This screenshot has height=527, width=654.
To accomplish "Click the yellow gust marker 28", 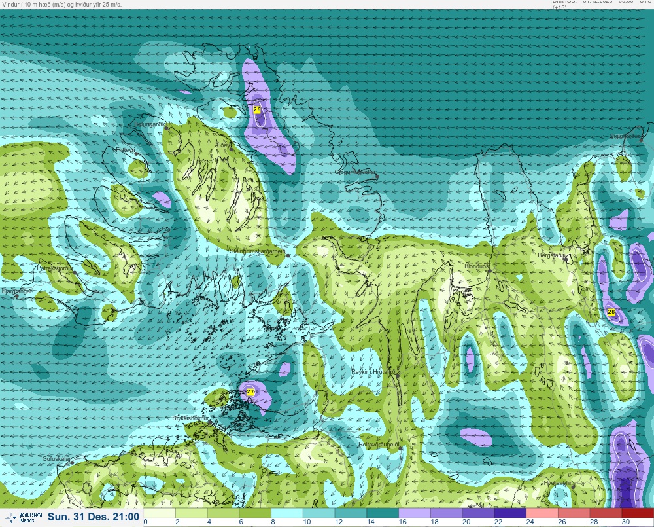I will click(x=611, y=312).
